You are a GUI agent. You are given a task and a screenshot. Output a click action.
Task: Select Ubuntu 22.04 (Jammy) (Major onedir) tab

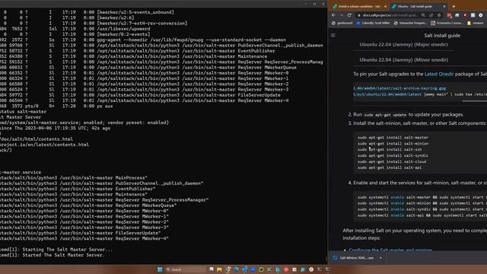pos(403,44)
